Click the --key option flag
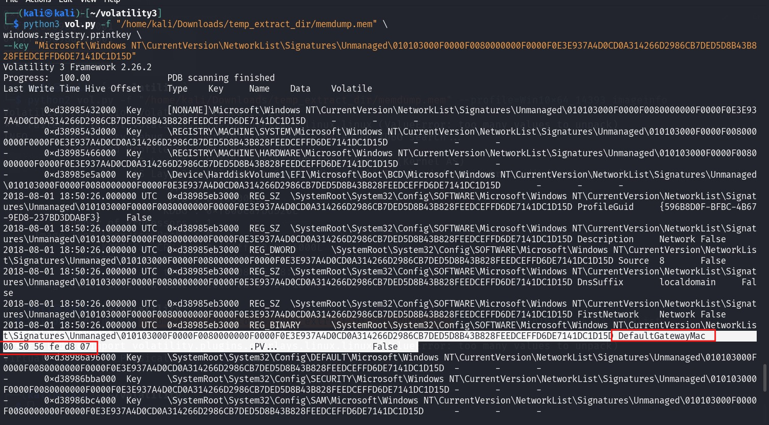This screenshot has width=769, height=425. [x=16, y=46]
